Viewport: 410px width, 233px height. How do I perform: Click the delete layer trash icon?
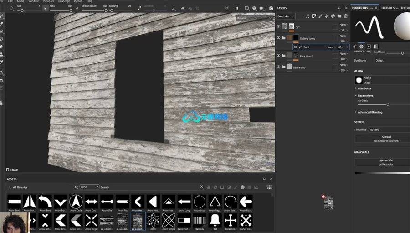click(x=346, y=16)
